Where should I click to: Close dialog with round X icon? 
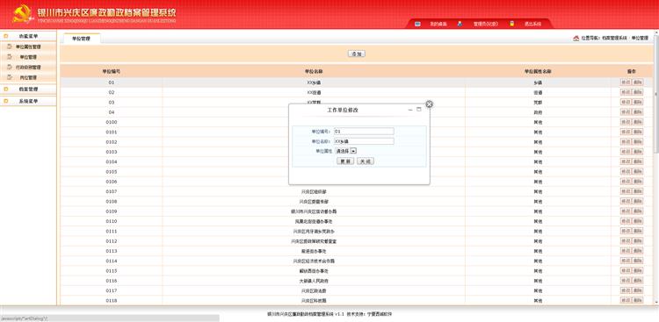coord(429,104)
